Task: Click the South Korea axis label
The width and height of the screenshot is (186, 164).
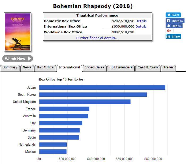Action: (27, 95)
